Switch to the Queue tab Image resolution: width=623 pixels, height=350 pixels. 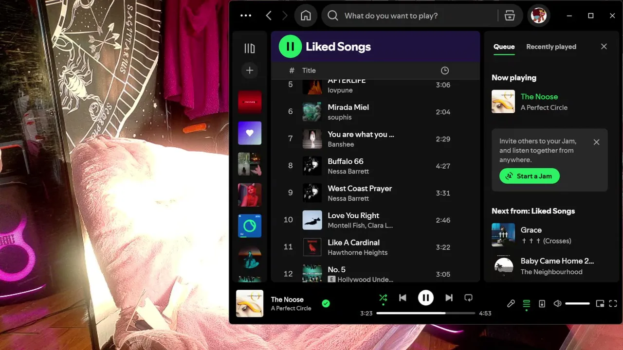504,47
